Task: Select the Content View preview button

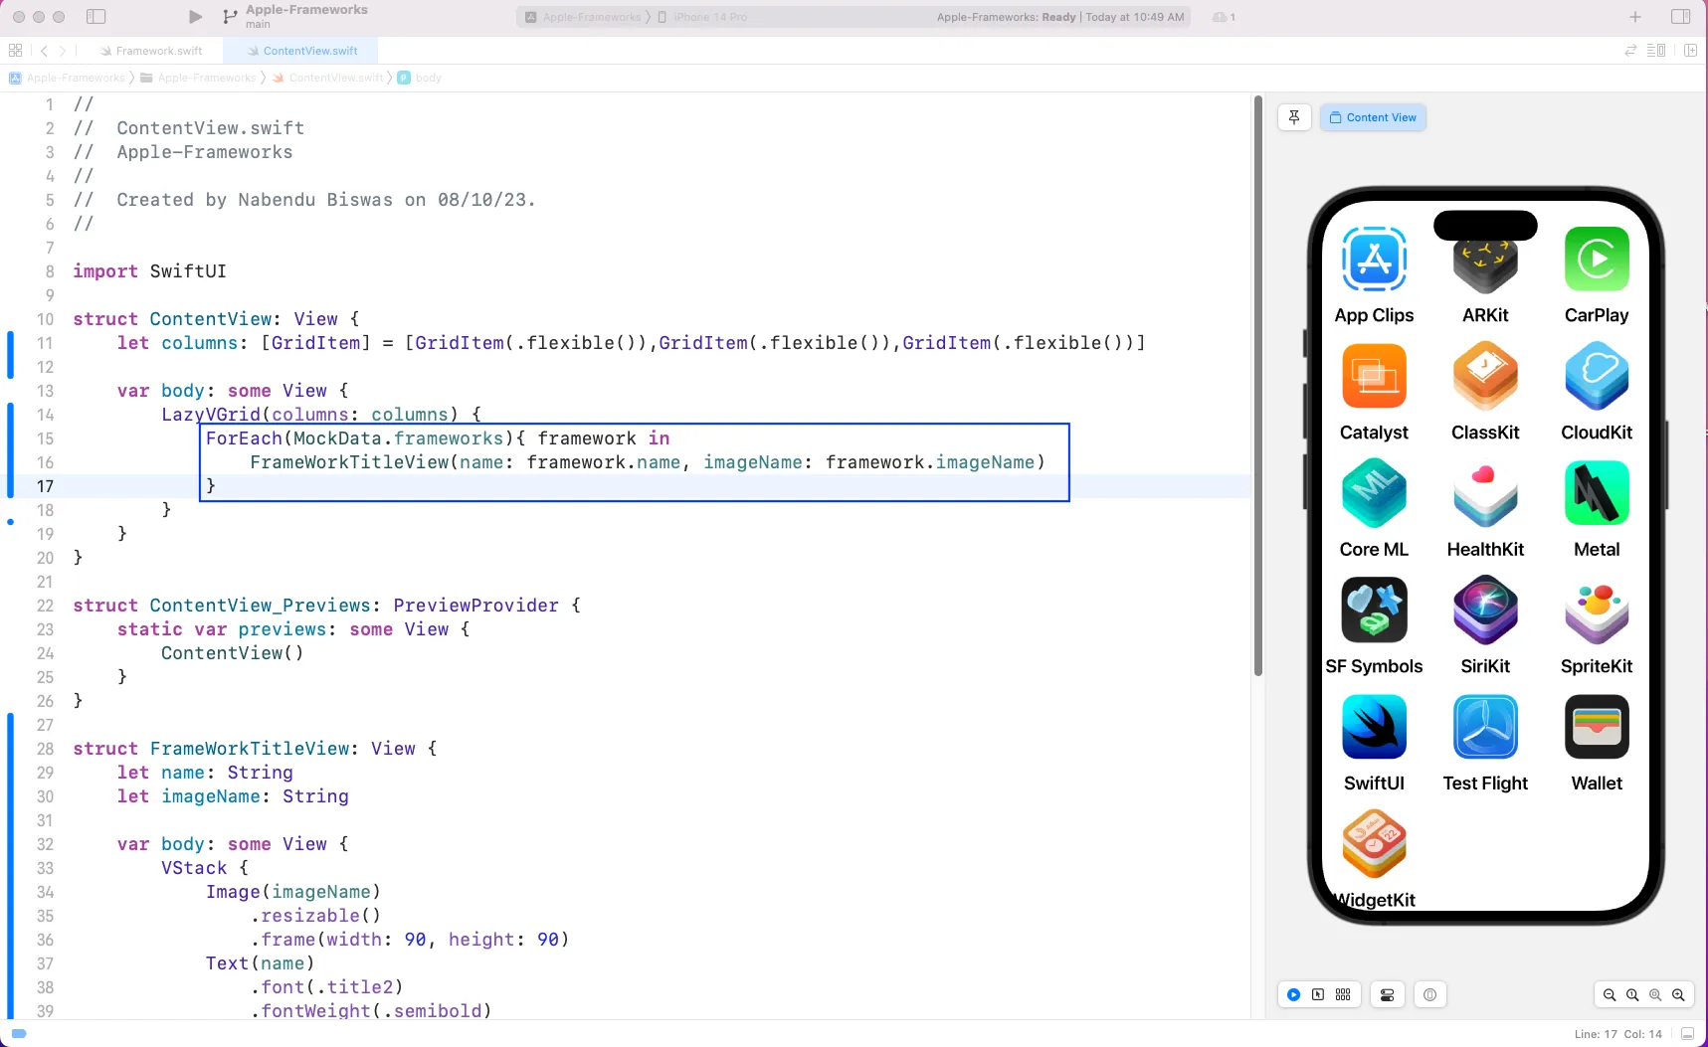Action: coord(1373,117)
